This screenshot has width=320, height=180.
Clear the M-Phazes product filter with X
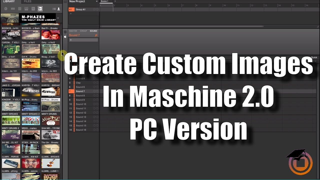(58, 18)
